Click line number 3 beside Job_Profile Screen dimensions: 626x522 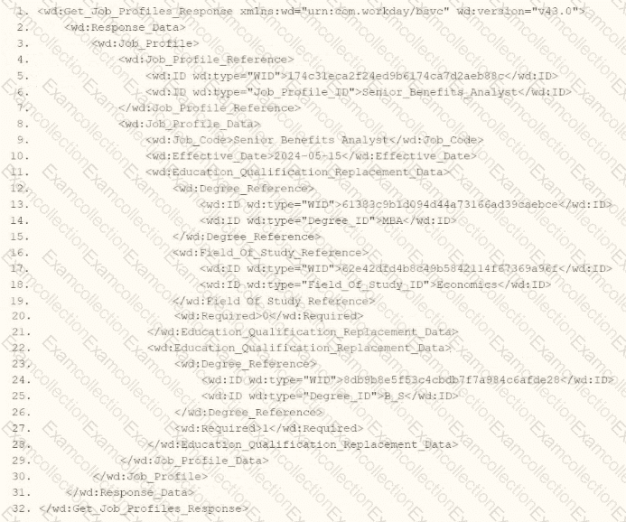(x=22, y=43)
